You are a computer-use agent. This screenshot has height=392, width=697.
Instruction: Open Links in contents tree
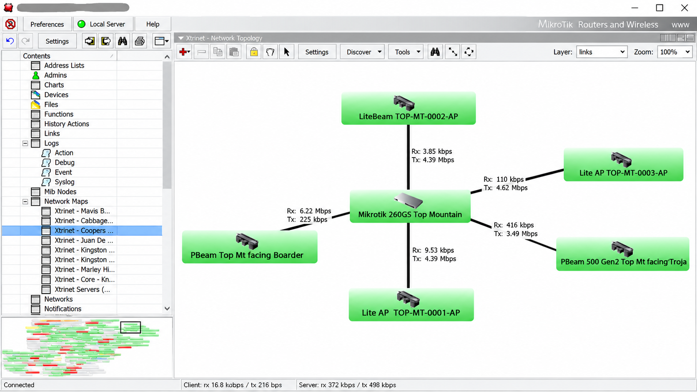(x=52, y=133)
